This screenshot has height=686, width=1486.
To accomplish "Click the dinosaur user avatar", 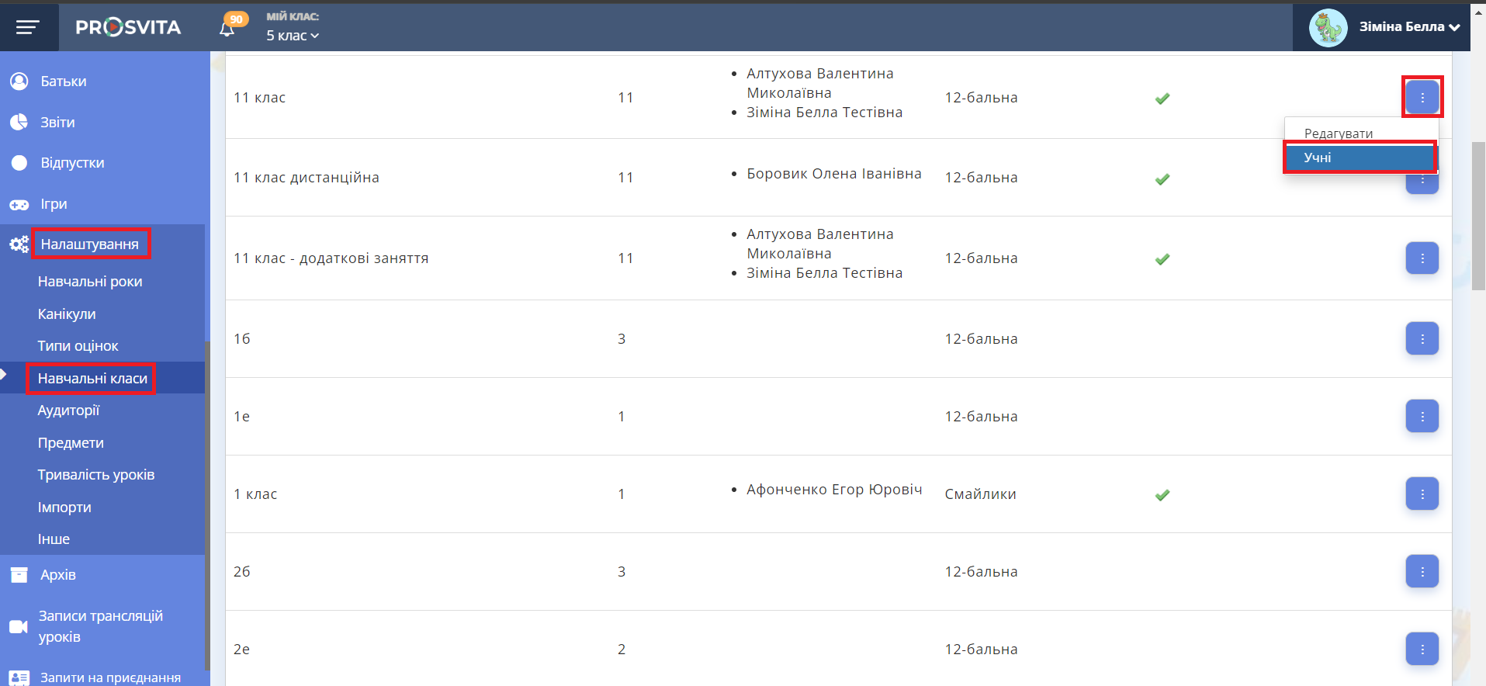I will click(1328, 28).
